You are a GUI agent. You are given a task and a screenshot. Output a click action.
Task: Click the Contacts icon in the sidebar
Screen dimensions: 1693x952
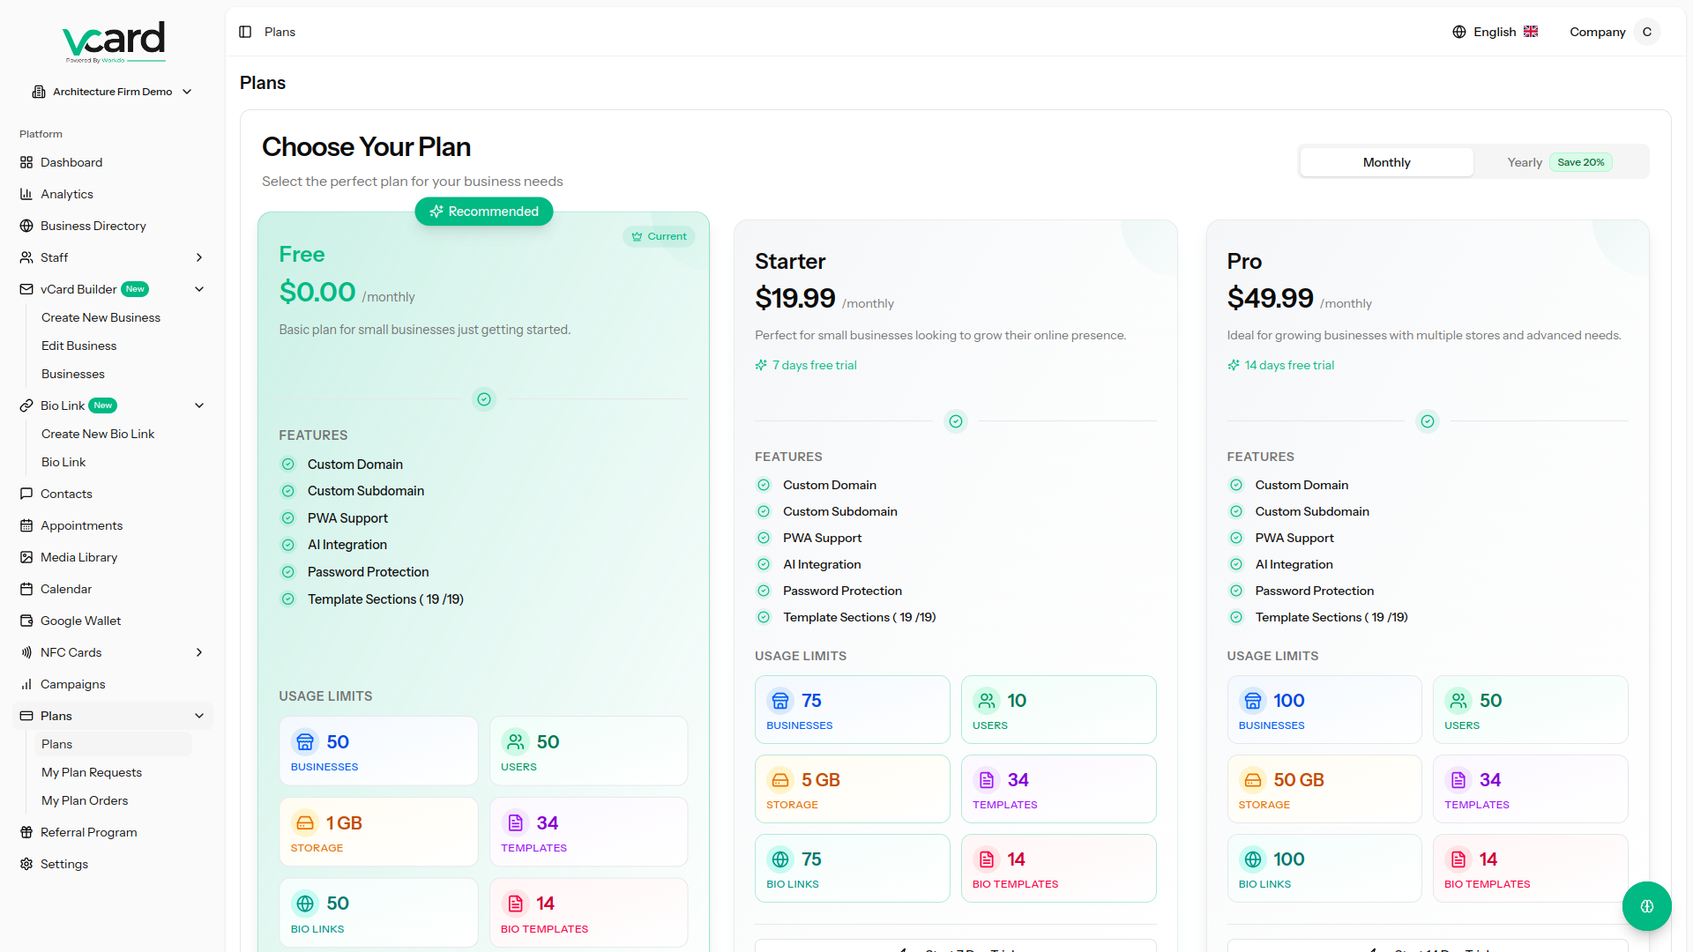tap(26, 494)
